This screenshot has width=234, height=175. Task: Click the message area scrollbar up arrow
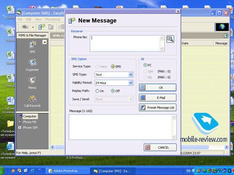pyautogui.click(x=174, y=117)
